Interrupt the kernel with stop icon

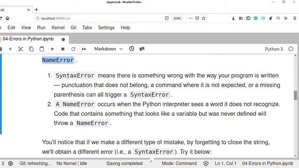(x=63, y=49)
